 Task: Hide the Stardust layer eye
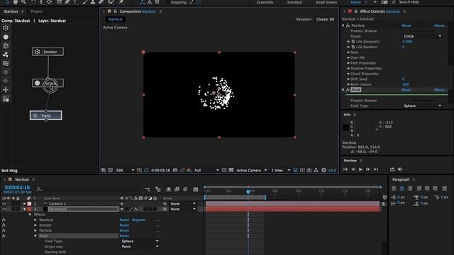click(x=4, y=209)
